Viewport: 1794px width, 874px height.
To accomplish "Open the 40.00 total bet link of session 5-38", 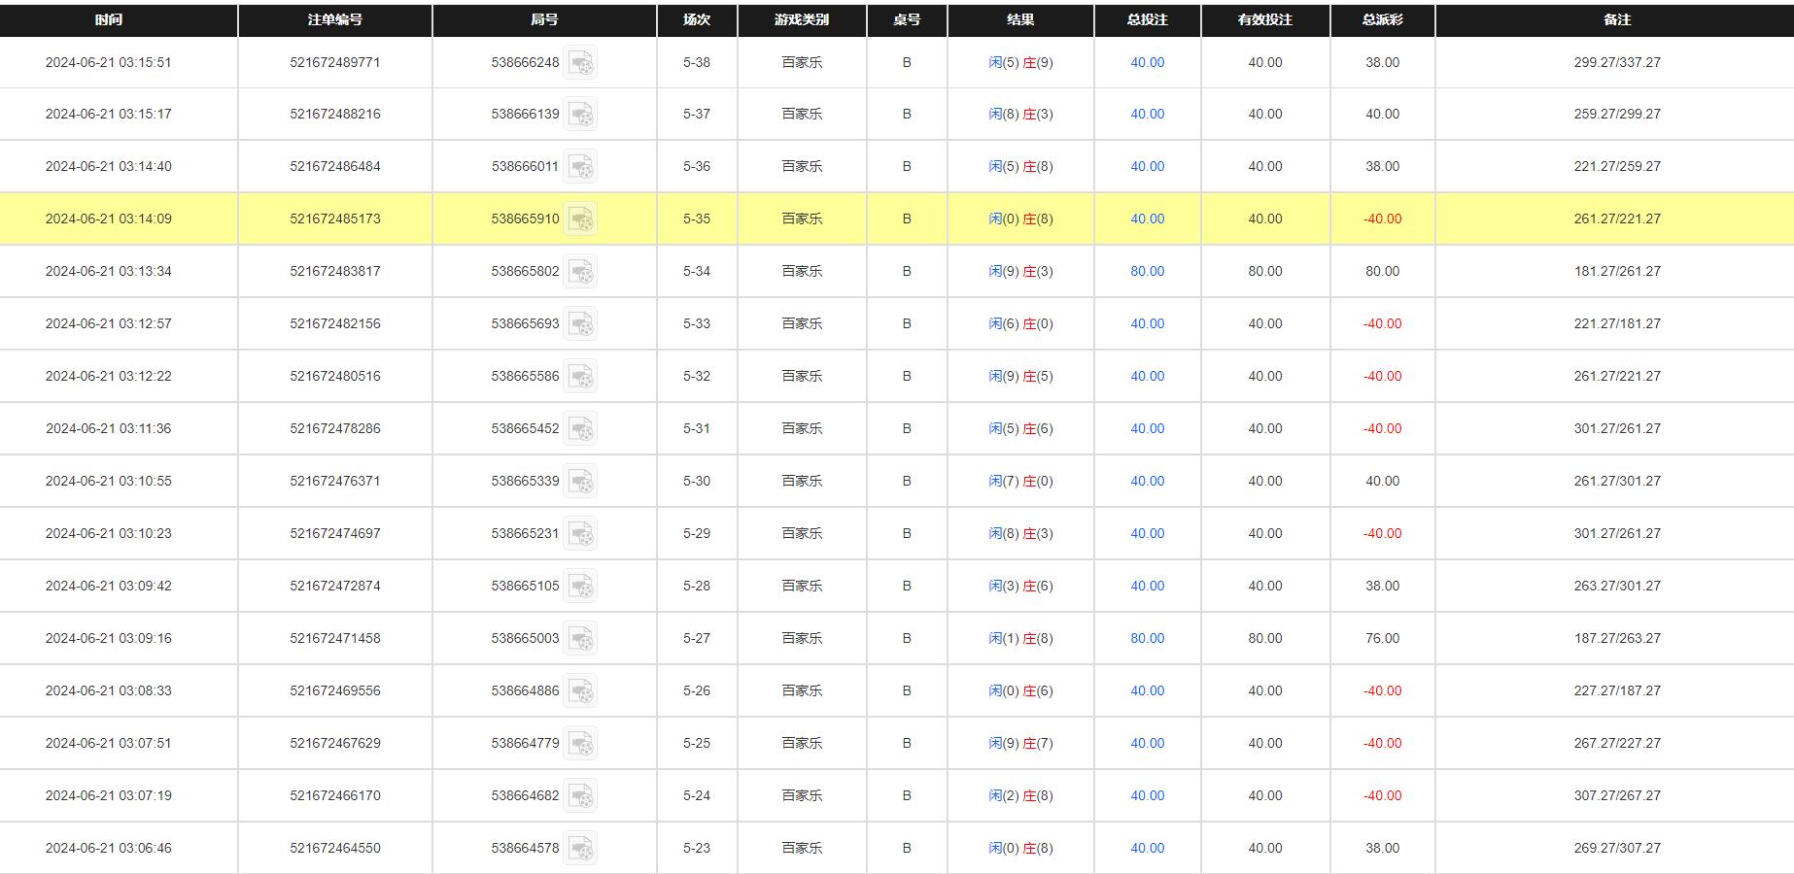I will [1147, 61].
